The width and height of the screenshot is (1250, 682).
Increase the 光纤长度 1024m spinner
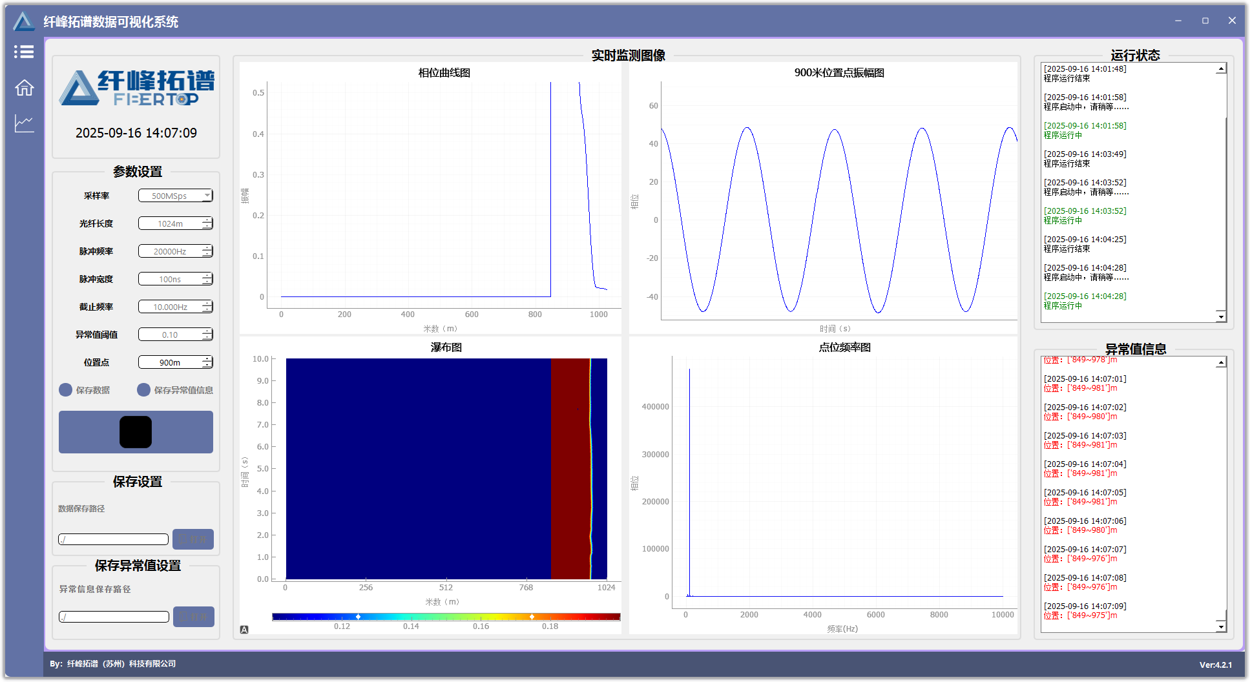point(207,220)
